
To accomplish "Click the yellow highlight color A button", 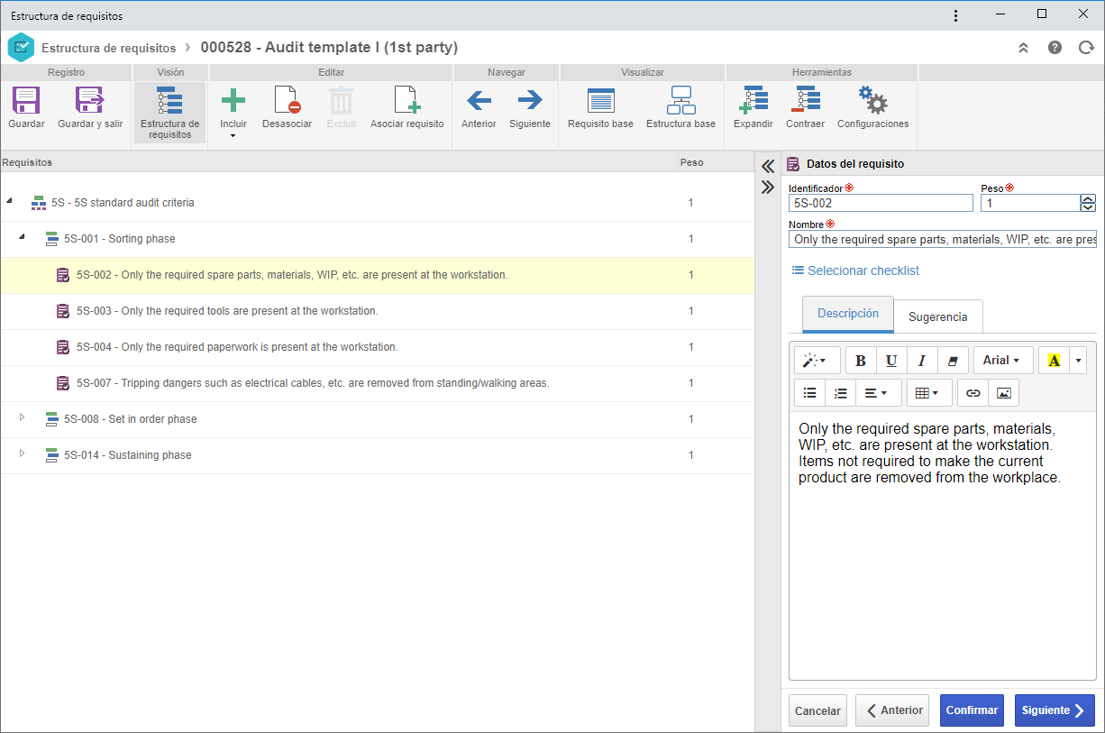I will (x=1054, y=360).
